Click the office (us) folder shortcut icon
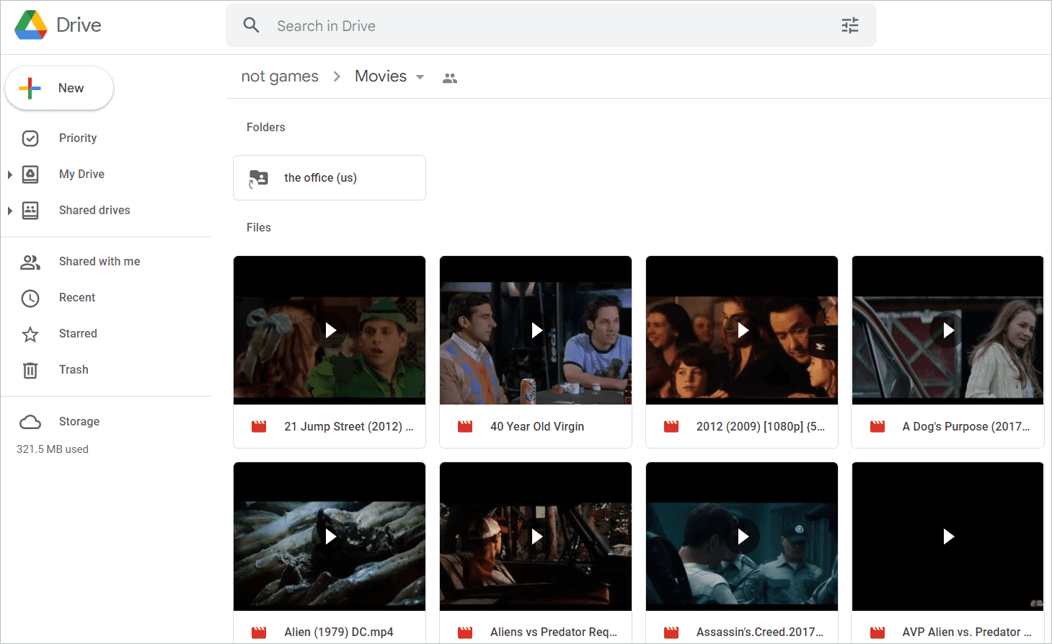 258,178
